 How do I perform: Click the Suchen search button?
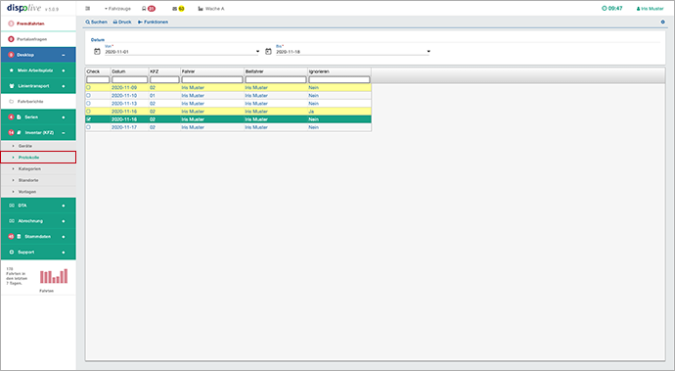(x=97, y=22)
